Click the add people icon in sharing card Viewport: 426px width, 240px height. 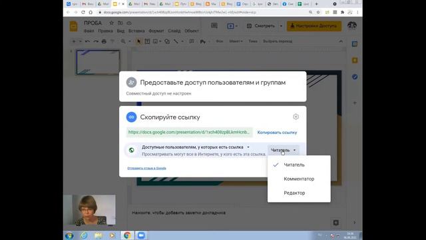131,82
